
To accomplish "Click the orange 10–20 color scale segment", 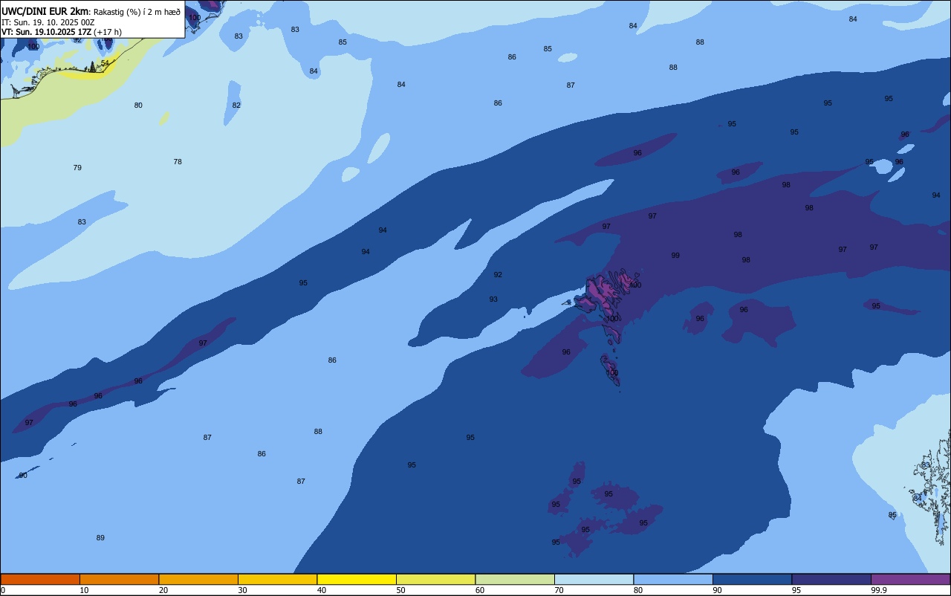I will [119, 579].
